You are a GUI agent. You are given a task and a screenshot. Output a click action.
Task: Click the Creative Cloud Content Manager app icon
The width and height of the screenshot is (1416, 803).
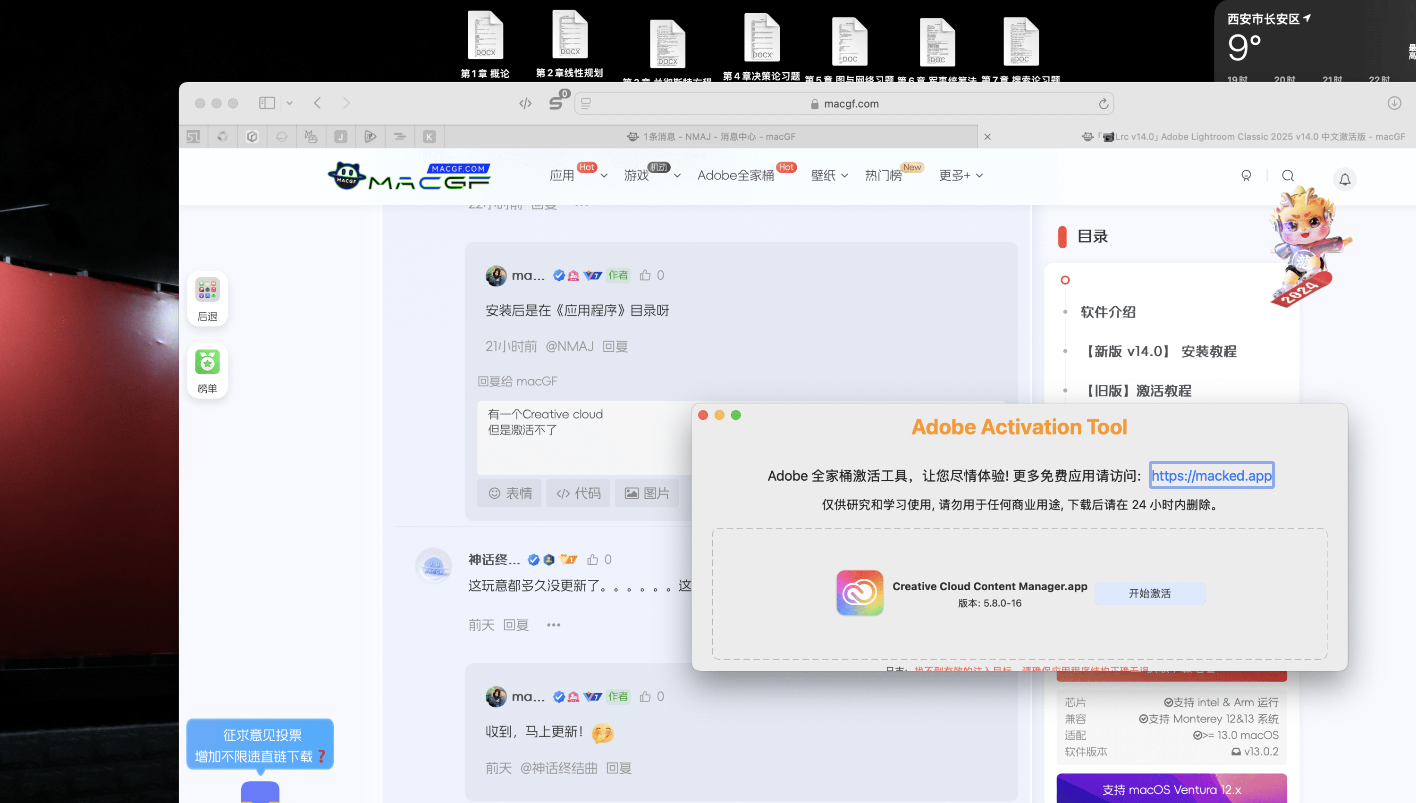coord(859,593)
